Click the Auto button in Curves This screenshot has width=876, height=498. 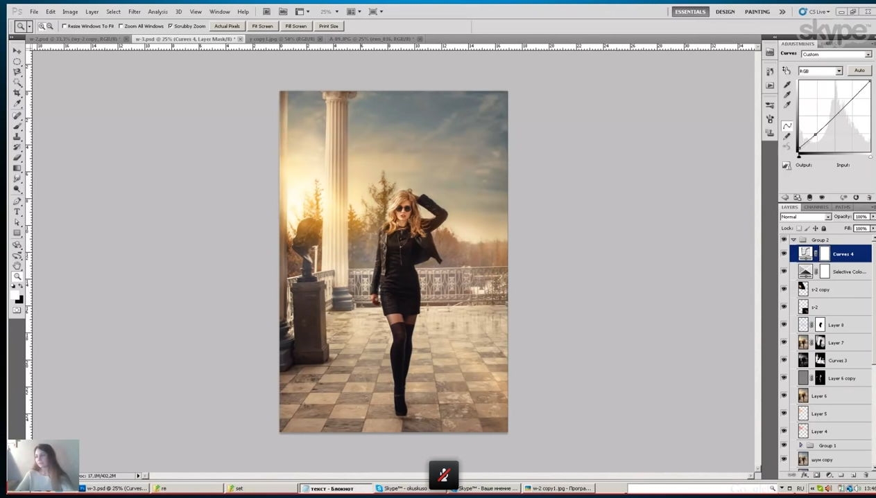[859, 71]
